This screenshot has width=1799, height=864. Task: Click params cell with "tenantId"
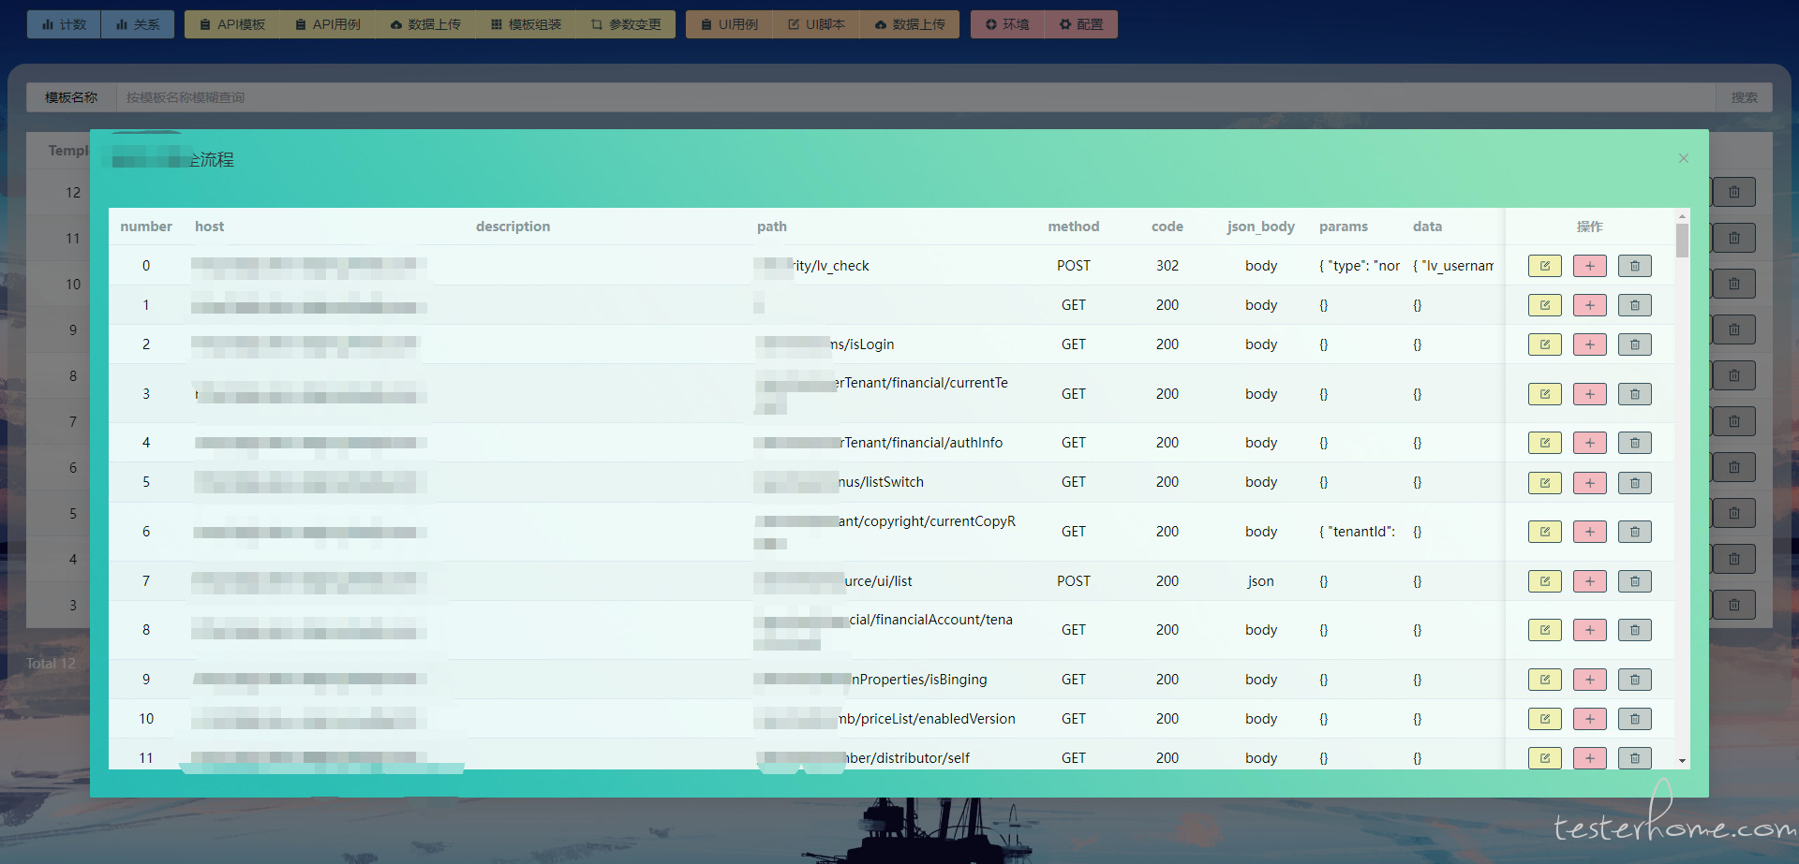[1357, 532]
